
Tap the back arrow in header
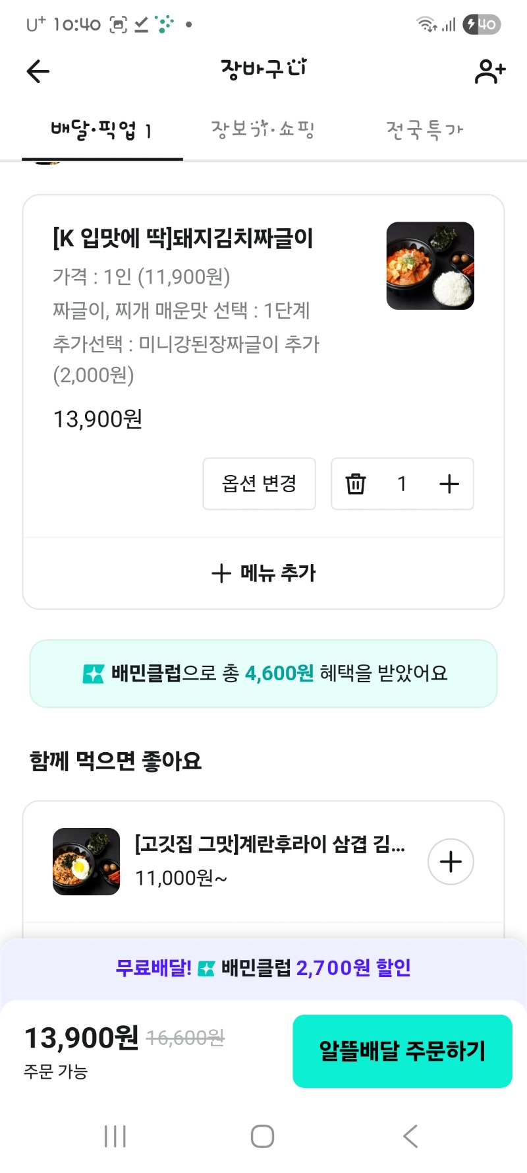tap(38, 71)
